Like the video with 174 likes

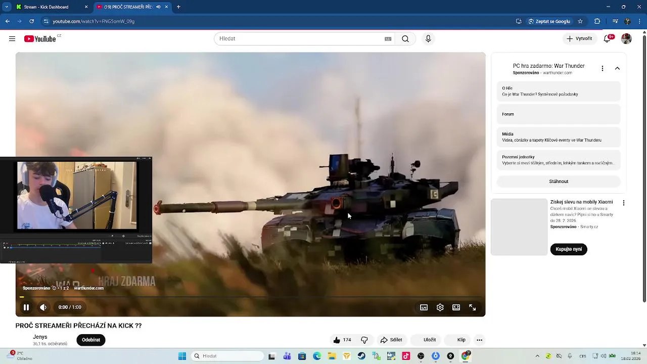(342, 340)
